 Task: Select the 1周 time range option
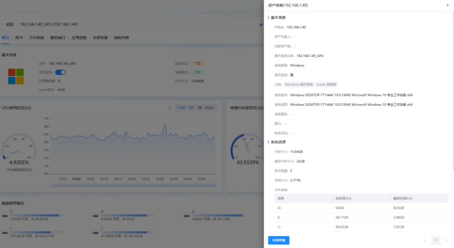click(199, 108)
